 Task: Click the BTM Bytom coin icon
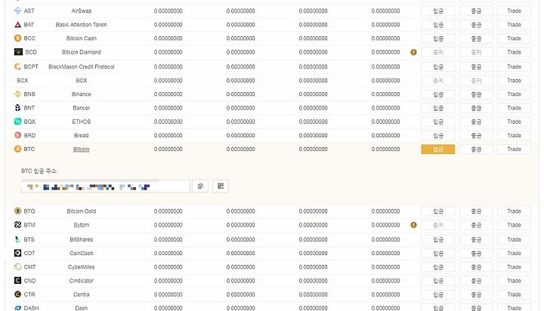click(17, 225)
